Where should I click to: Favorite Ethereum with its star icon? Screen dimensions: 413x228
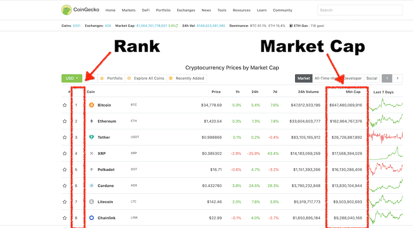65,121
